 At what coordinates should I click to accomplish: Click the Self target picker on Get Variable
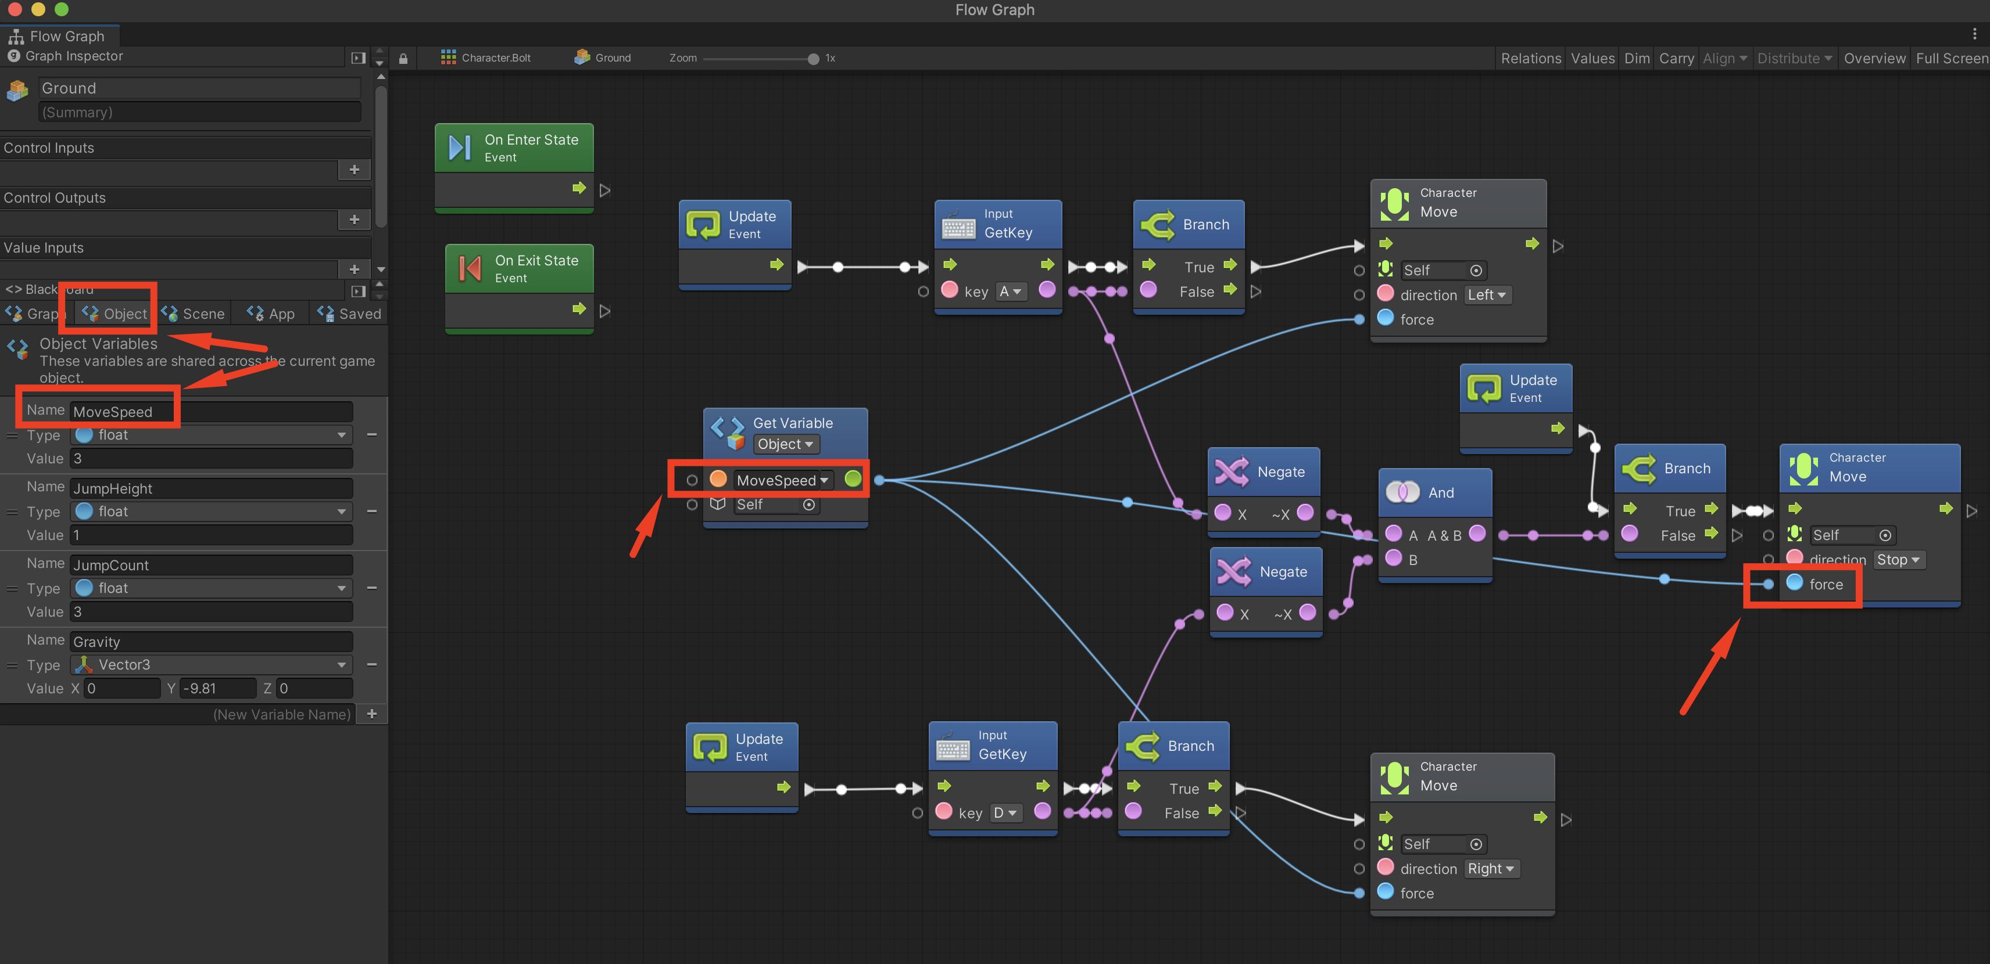coord(808,505)
